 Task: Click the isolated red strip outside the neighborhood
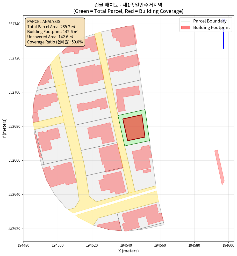[219, 167]
